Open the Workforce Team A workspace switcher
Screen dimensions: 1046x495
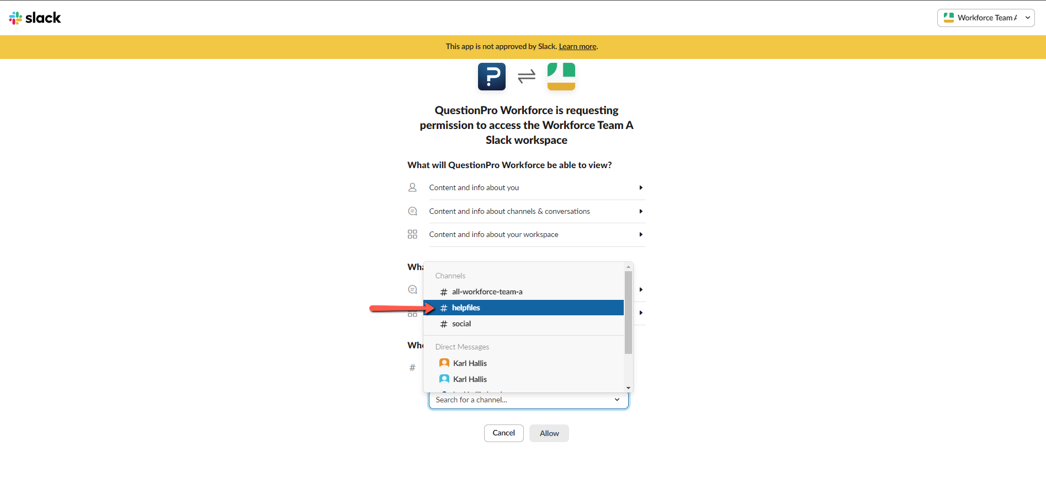(x=986, y=18)
